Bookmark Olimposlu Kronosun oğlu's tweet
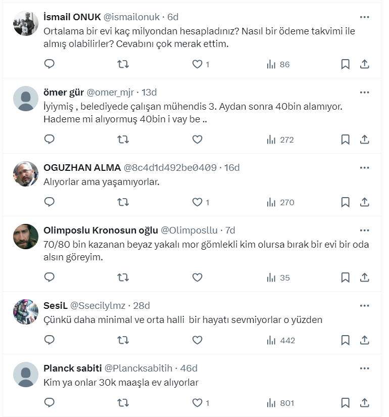Screen dimensions: 389x417 tap(345, 277)
